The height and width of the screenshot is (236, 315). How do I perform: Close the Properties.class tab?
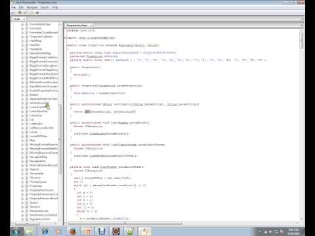pos(91,26)
